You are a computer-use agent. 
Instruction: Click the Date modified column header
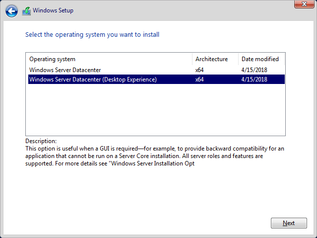pyautogui.click(x=261, y=59)
